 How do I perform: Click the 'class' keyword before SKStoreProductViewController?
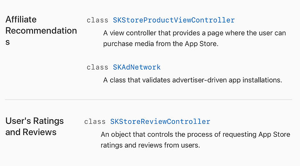97,20
